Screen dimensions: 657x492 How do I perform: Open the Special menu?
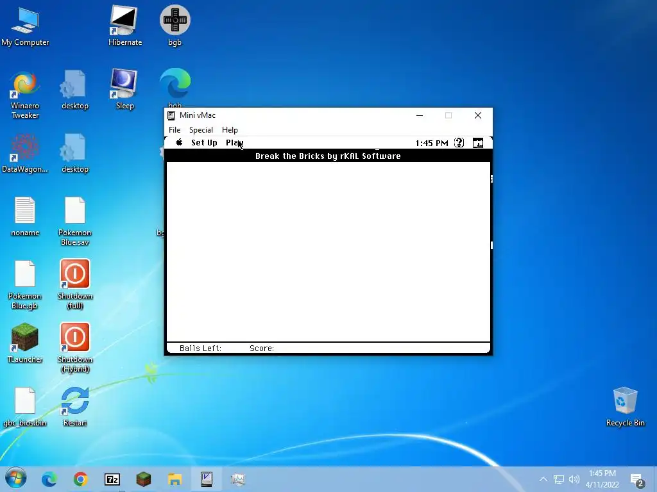tap(201, 129)
